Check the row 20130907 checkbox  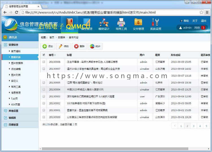44,69
